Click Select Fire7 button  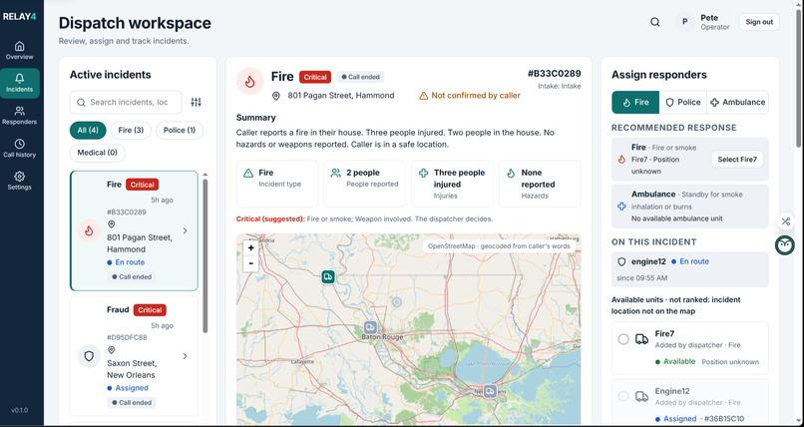(x=737, y=160)
